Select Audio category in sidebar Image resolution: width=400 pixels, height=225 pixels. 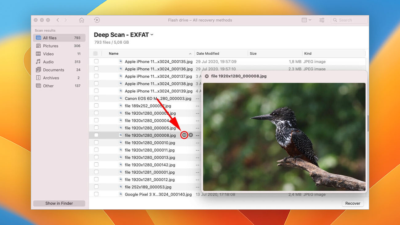pyautogui.click(x=59, y=62)
